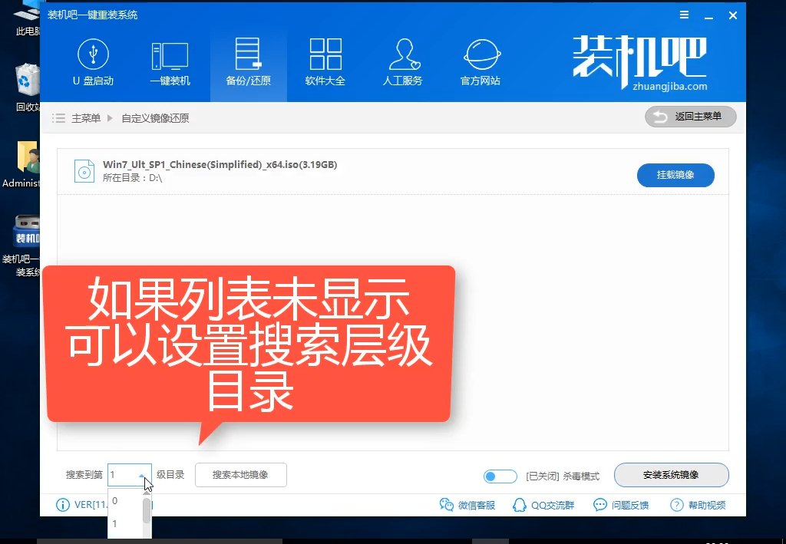Choose option 0 in directory level list
The height and width of the screenshot is (544, 786).
coord(115,501)
